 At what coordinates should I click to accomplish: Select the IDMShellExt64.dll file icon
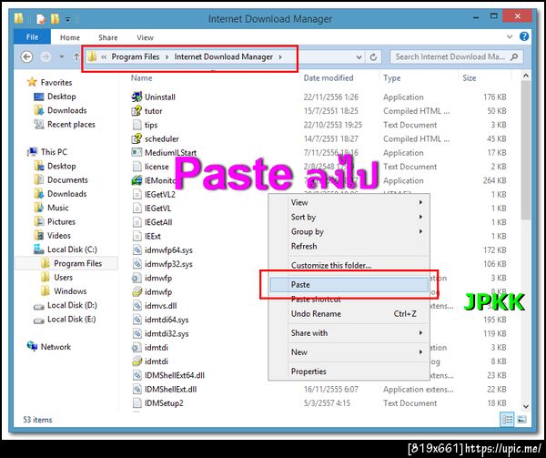[136, 375]
